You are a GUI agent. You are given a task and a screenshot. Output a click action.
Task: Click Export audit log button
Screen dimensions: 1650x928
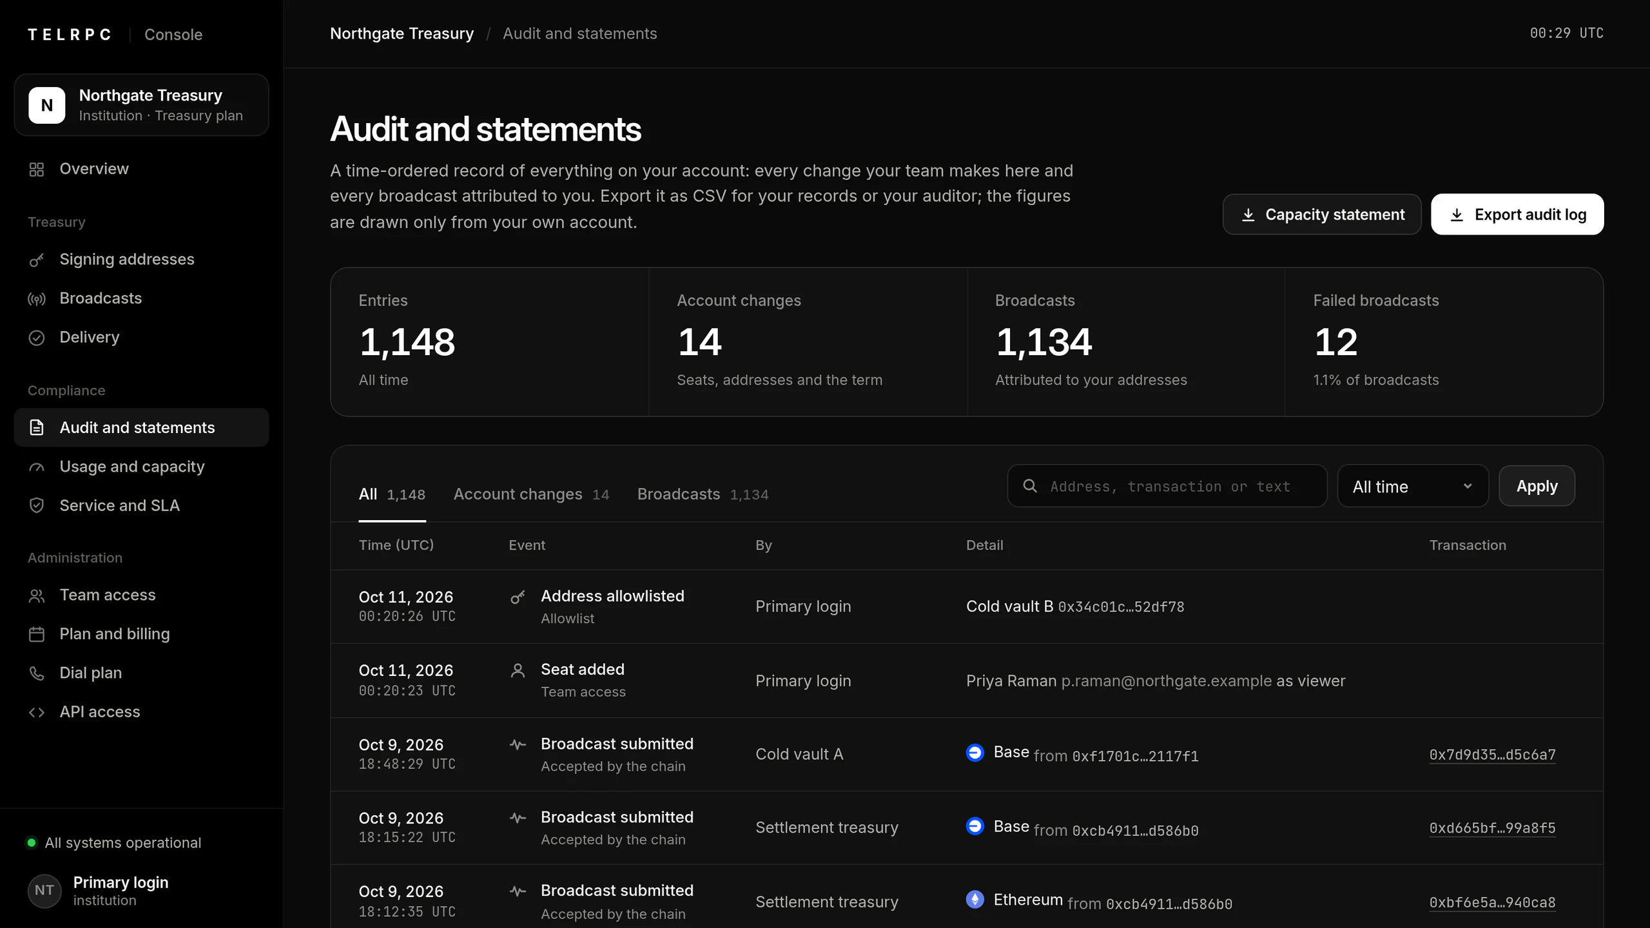point(1517,215)
